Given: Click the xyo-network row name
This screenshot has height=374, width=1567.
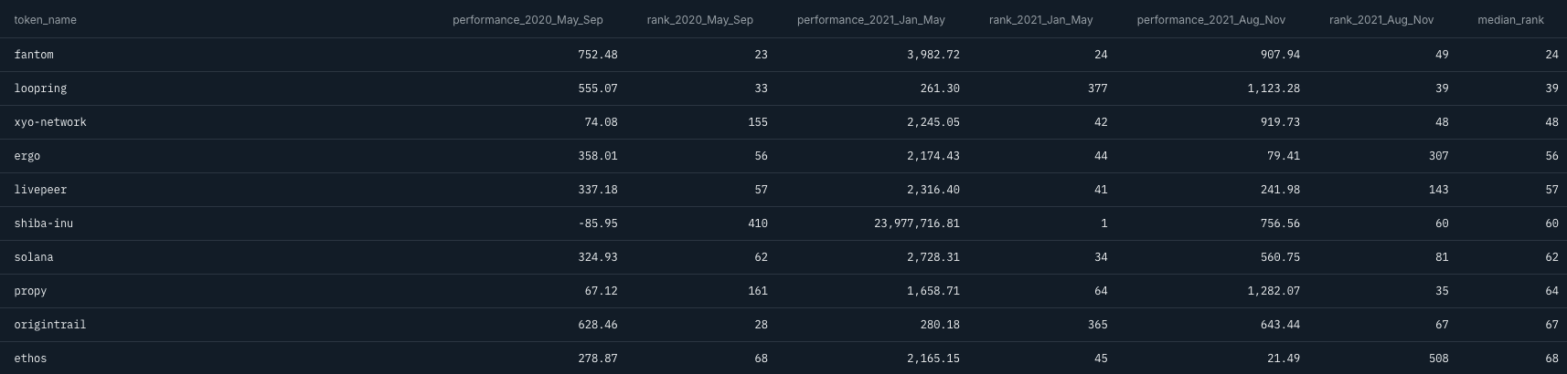Looking at the screenshot, I should [x=50, y=122].
